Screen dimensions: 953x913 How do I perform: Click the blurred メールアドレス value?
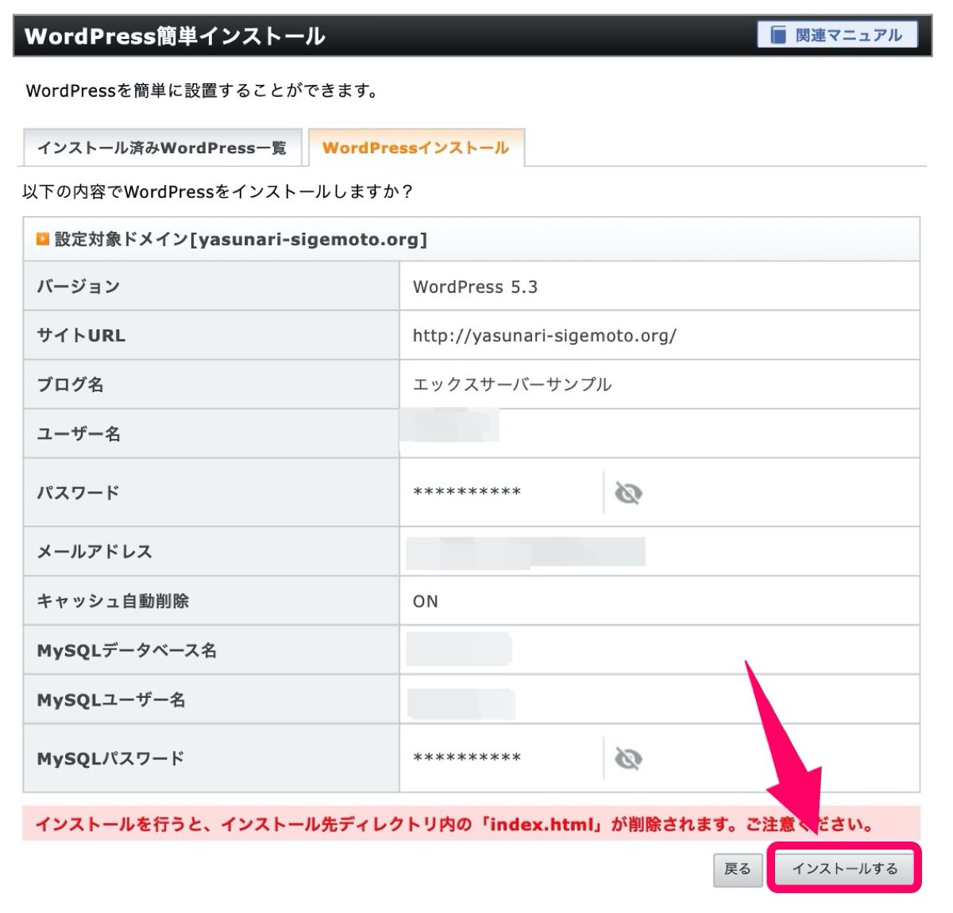(526, 552)
